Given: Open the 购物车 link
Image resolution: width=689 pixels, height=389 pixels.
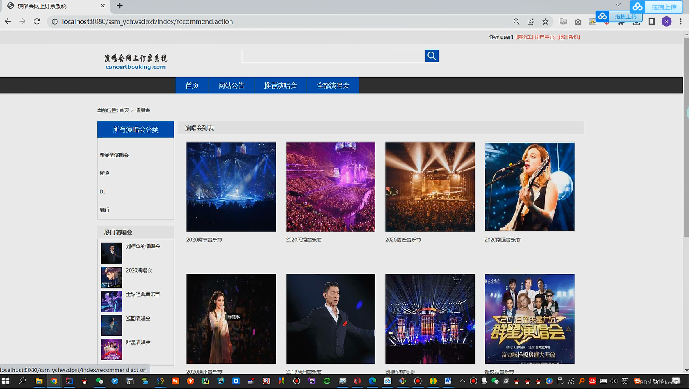Looking at the screenshot, I should tap(524, 37).
